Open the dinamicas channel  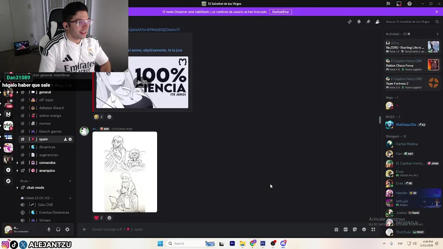pyautogui.click(x=46, y=147)
